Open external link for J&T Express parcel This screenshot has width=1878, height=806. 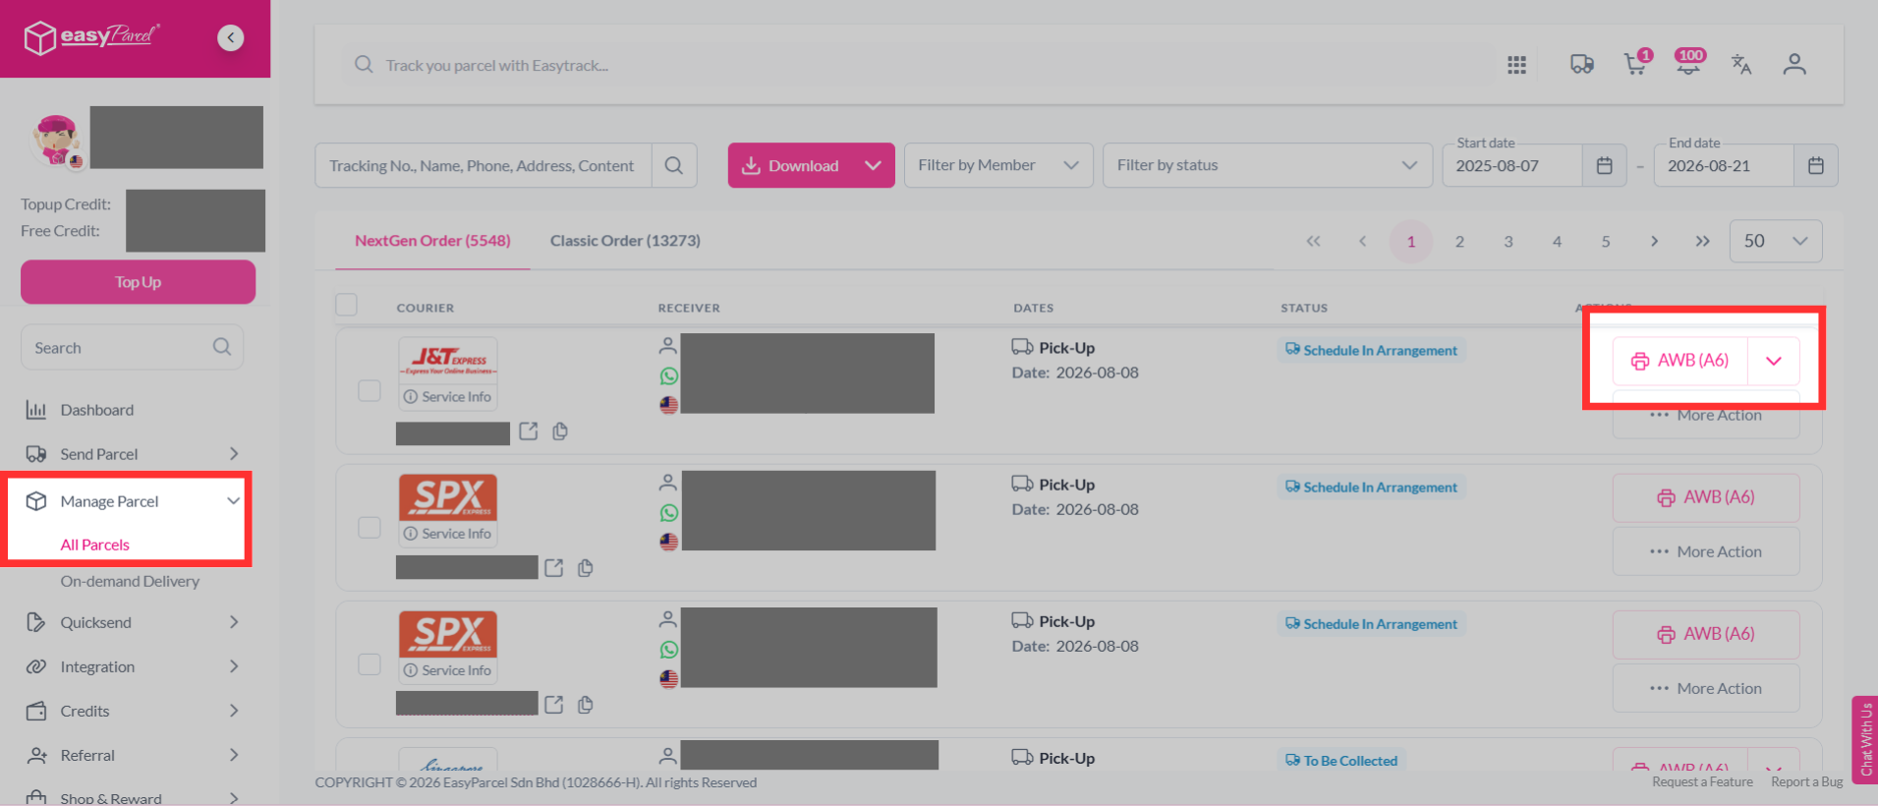click(529, 432)
